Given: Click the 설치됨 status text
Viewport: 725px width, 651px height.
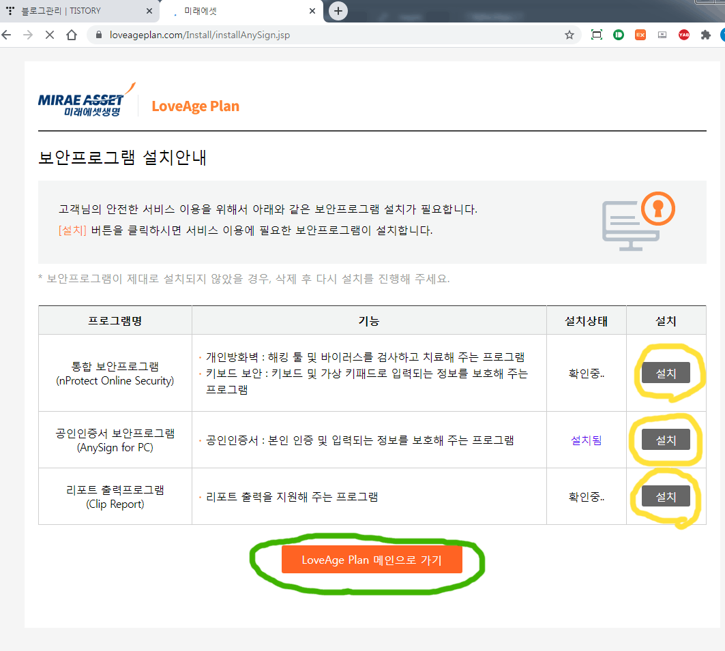Looking at the screenshot, I should point(587,440).
